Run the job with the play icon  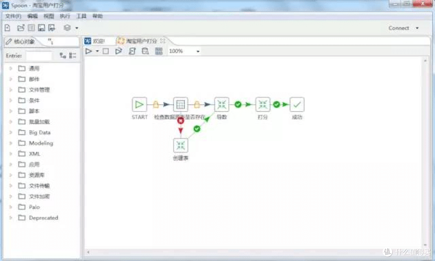coord(89,51)
